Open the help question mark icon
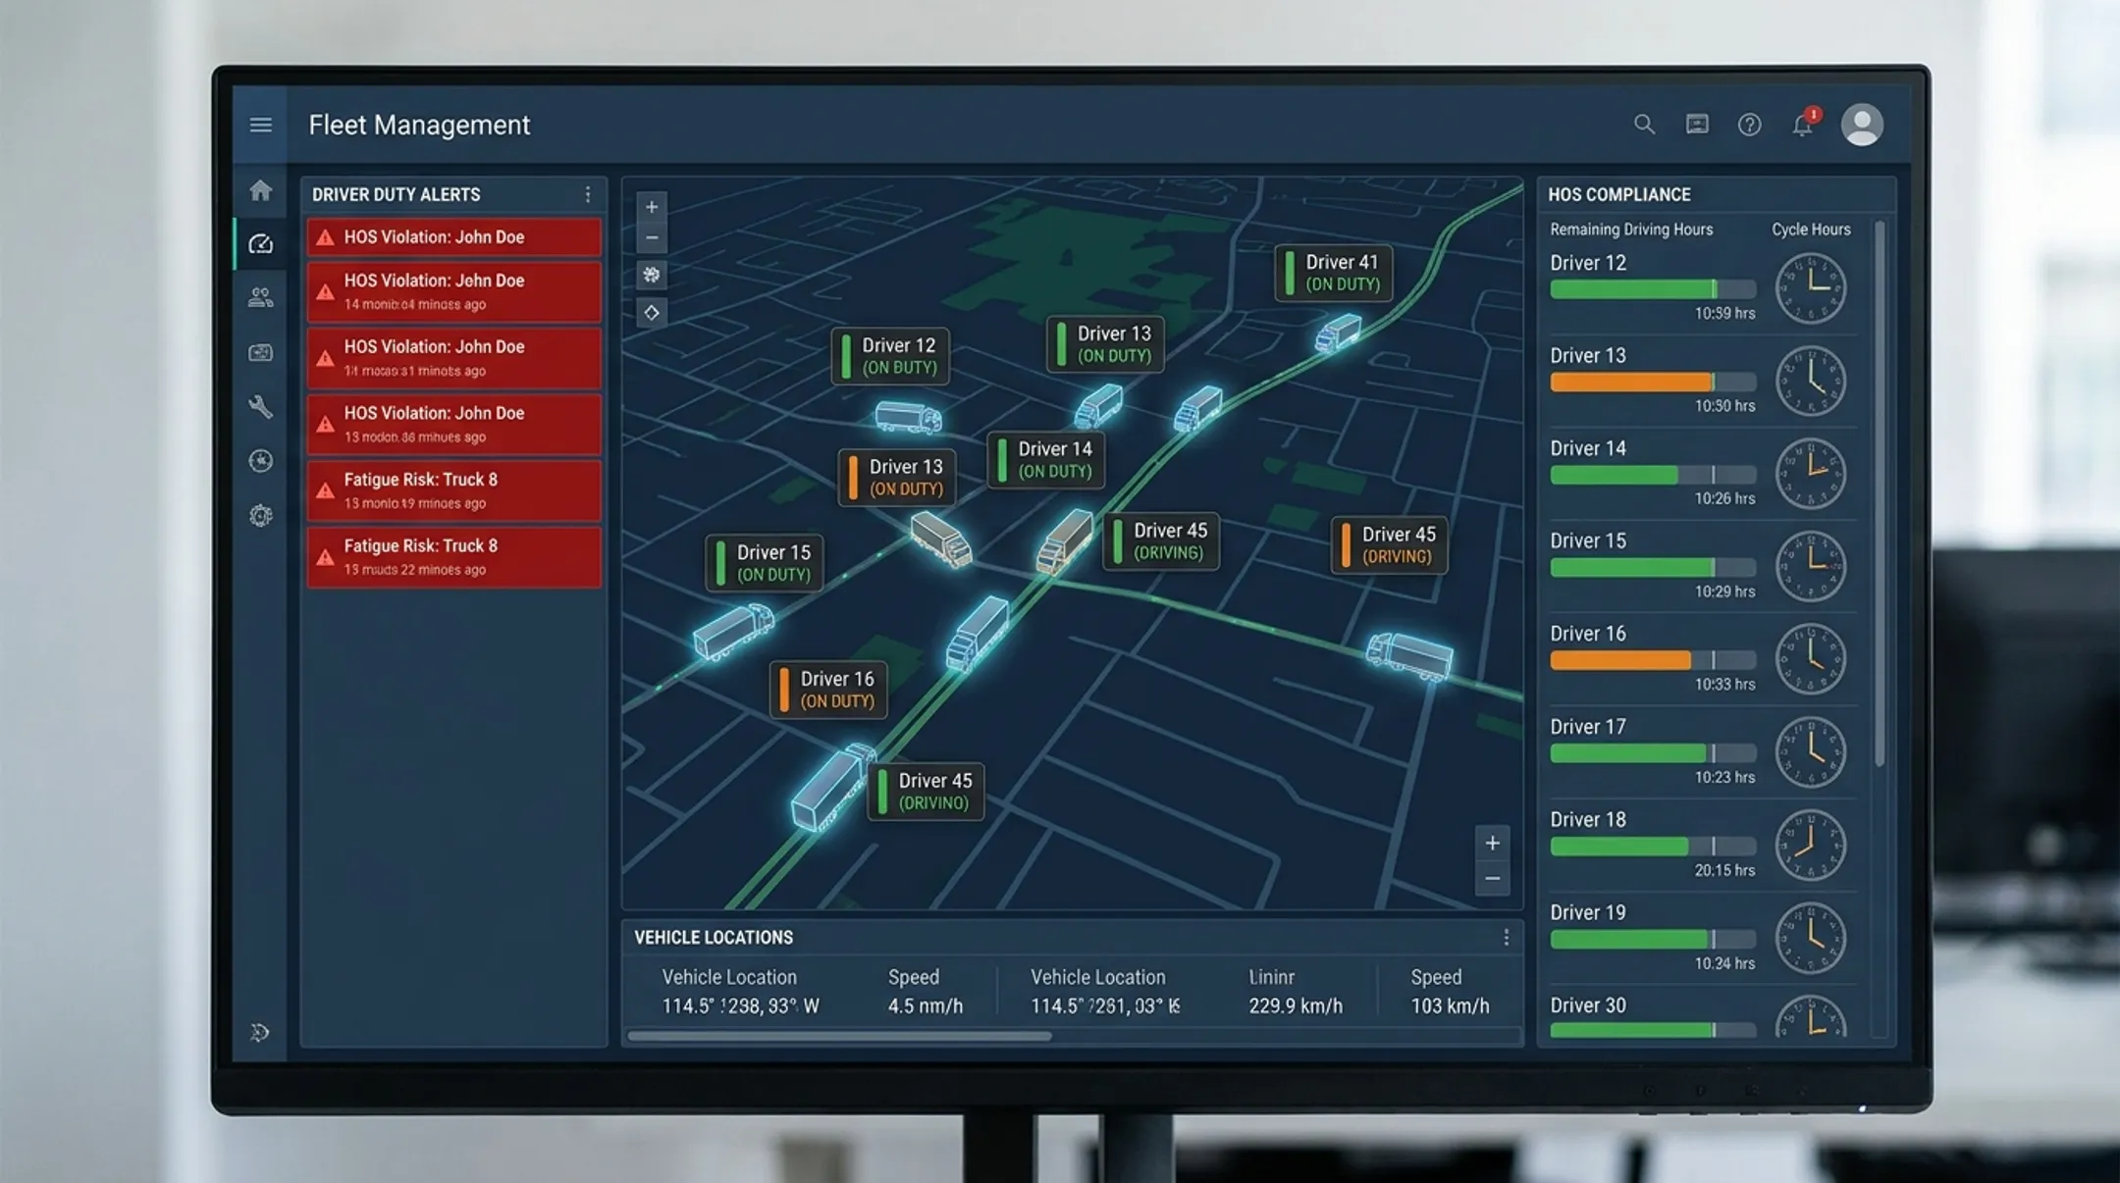2120x1183 pixels. point(1749,125)
